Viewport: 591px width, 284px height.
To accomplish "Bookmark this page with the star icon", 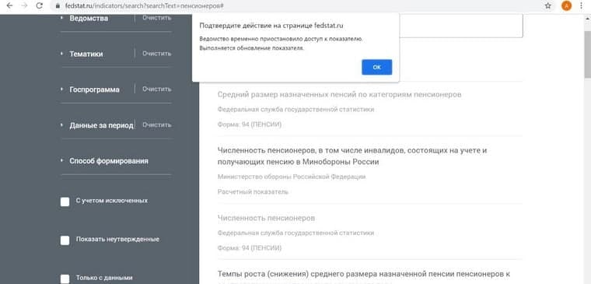I will [548, 5].
